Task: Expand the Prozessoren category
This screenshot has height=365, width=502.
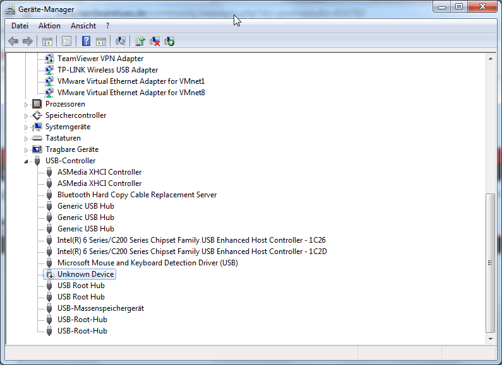Action: tap(27, 105)
